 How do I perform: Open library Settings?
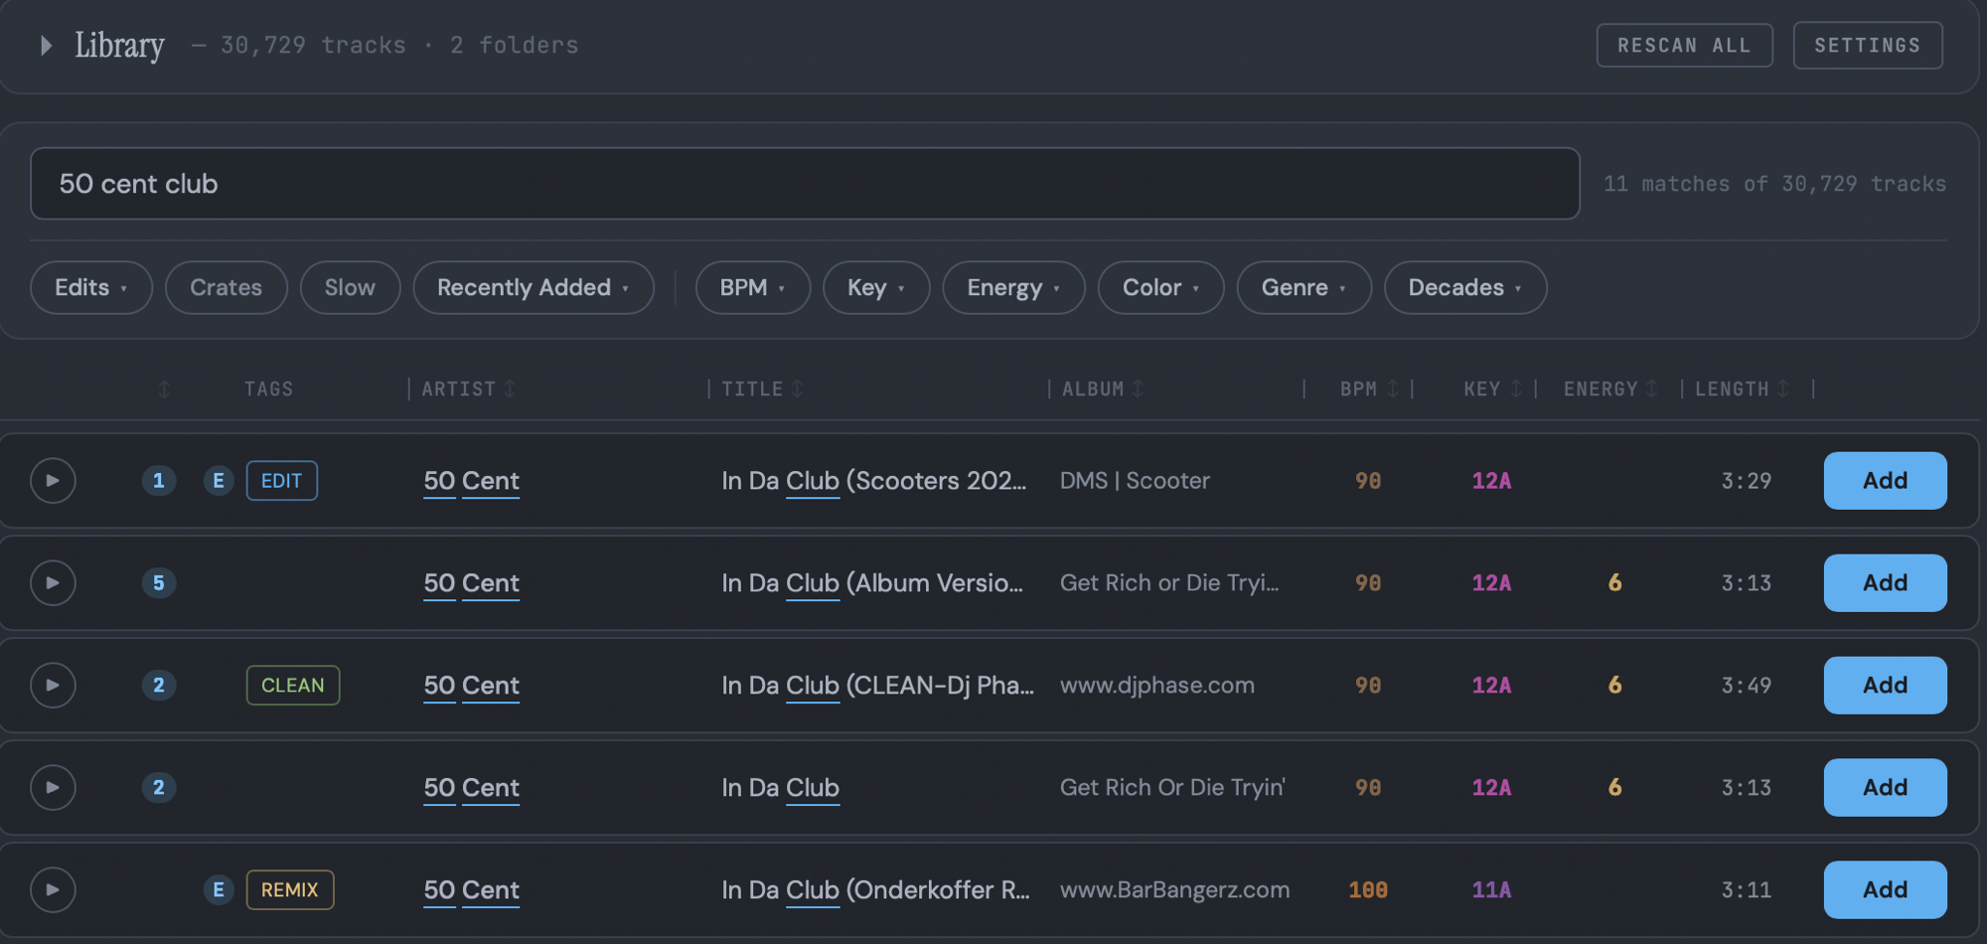click(x=1868, y=46)
